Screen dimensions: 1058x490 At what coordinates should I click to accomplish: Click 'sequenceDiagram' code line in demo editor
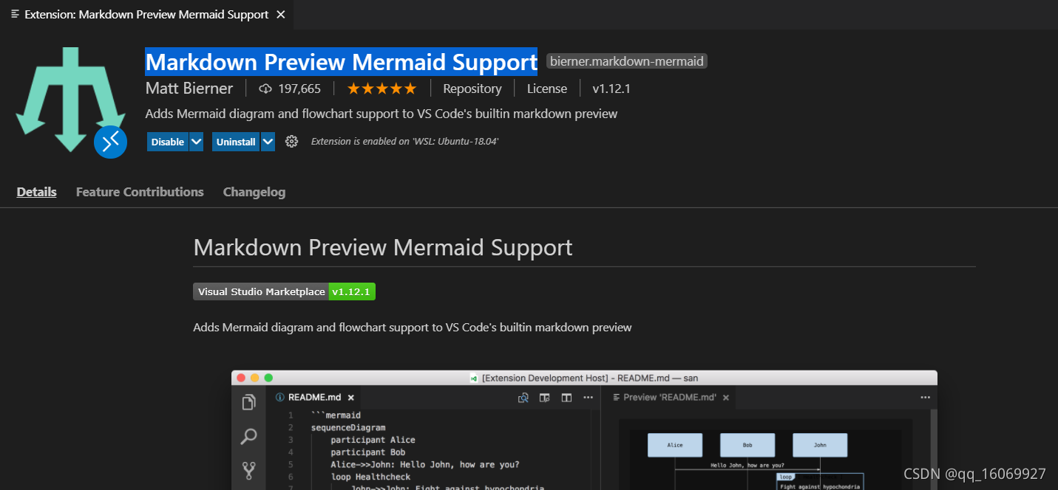pyautogui.click(x=348, y=427)
